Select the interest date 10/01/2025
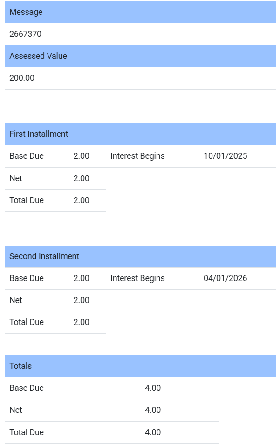280x445 pixels. (x=225, y=156)
